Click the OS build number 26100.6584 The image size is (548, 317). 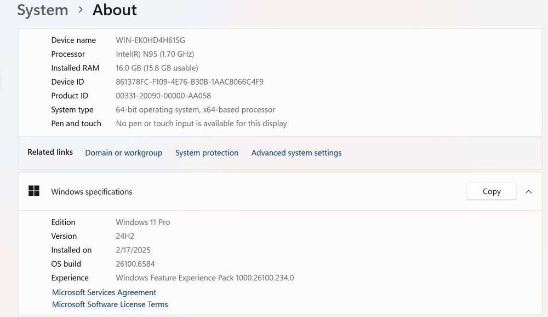click(x=135, y=264)
